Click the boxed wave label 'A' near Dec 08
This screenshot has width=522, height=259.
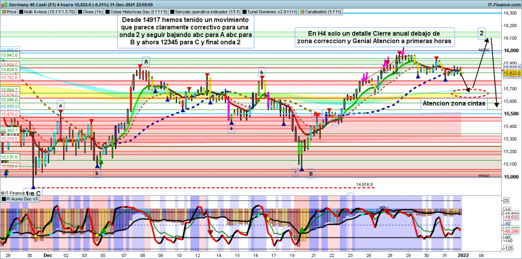click(x=146, y=62)
